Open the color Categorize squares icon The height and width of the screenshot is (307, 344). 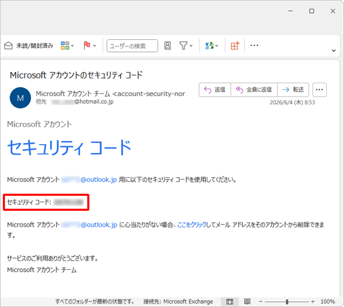[65, 45]
